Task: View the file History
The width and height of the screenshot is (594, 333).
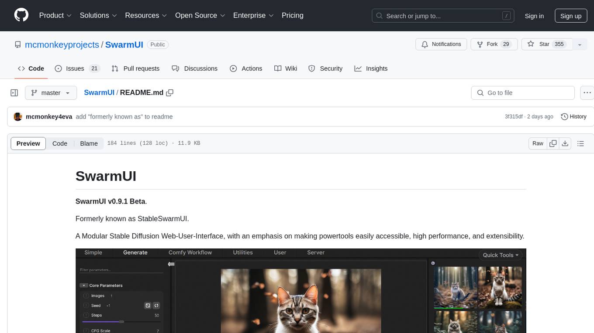Action: coord(573,116)
